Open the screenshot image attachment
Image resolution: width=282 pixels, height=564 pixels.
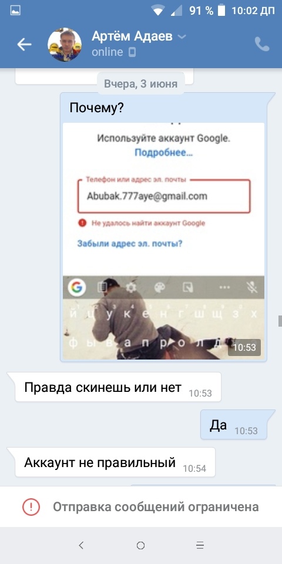(164, 241)
